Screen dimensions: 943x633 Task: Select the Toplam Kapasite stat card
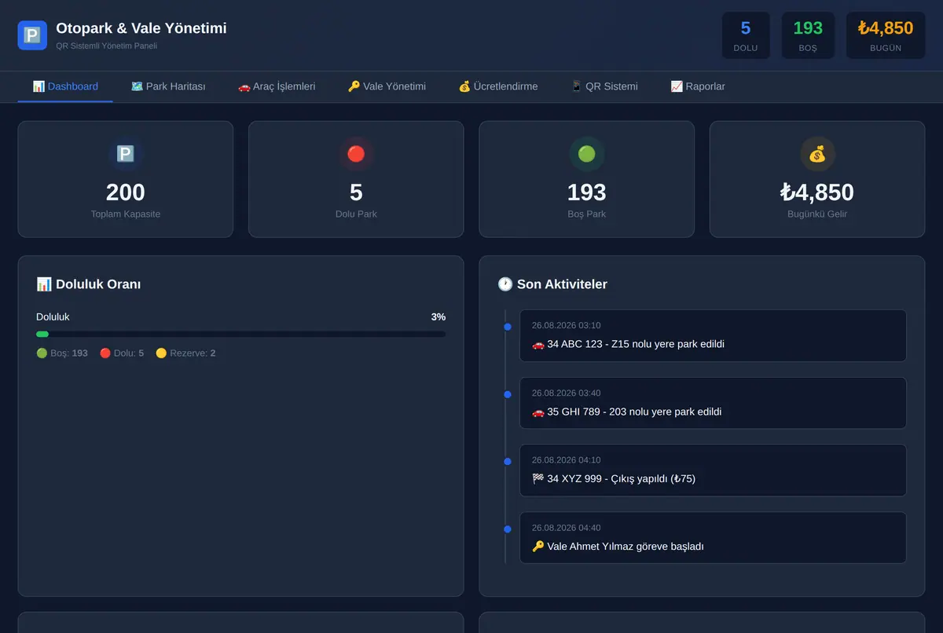126,179
